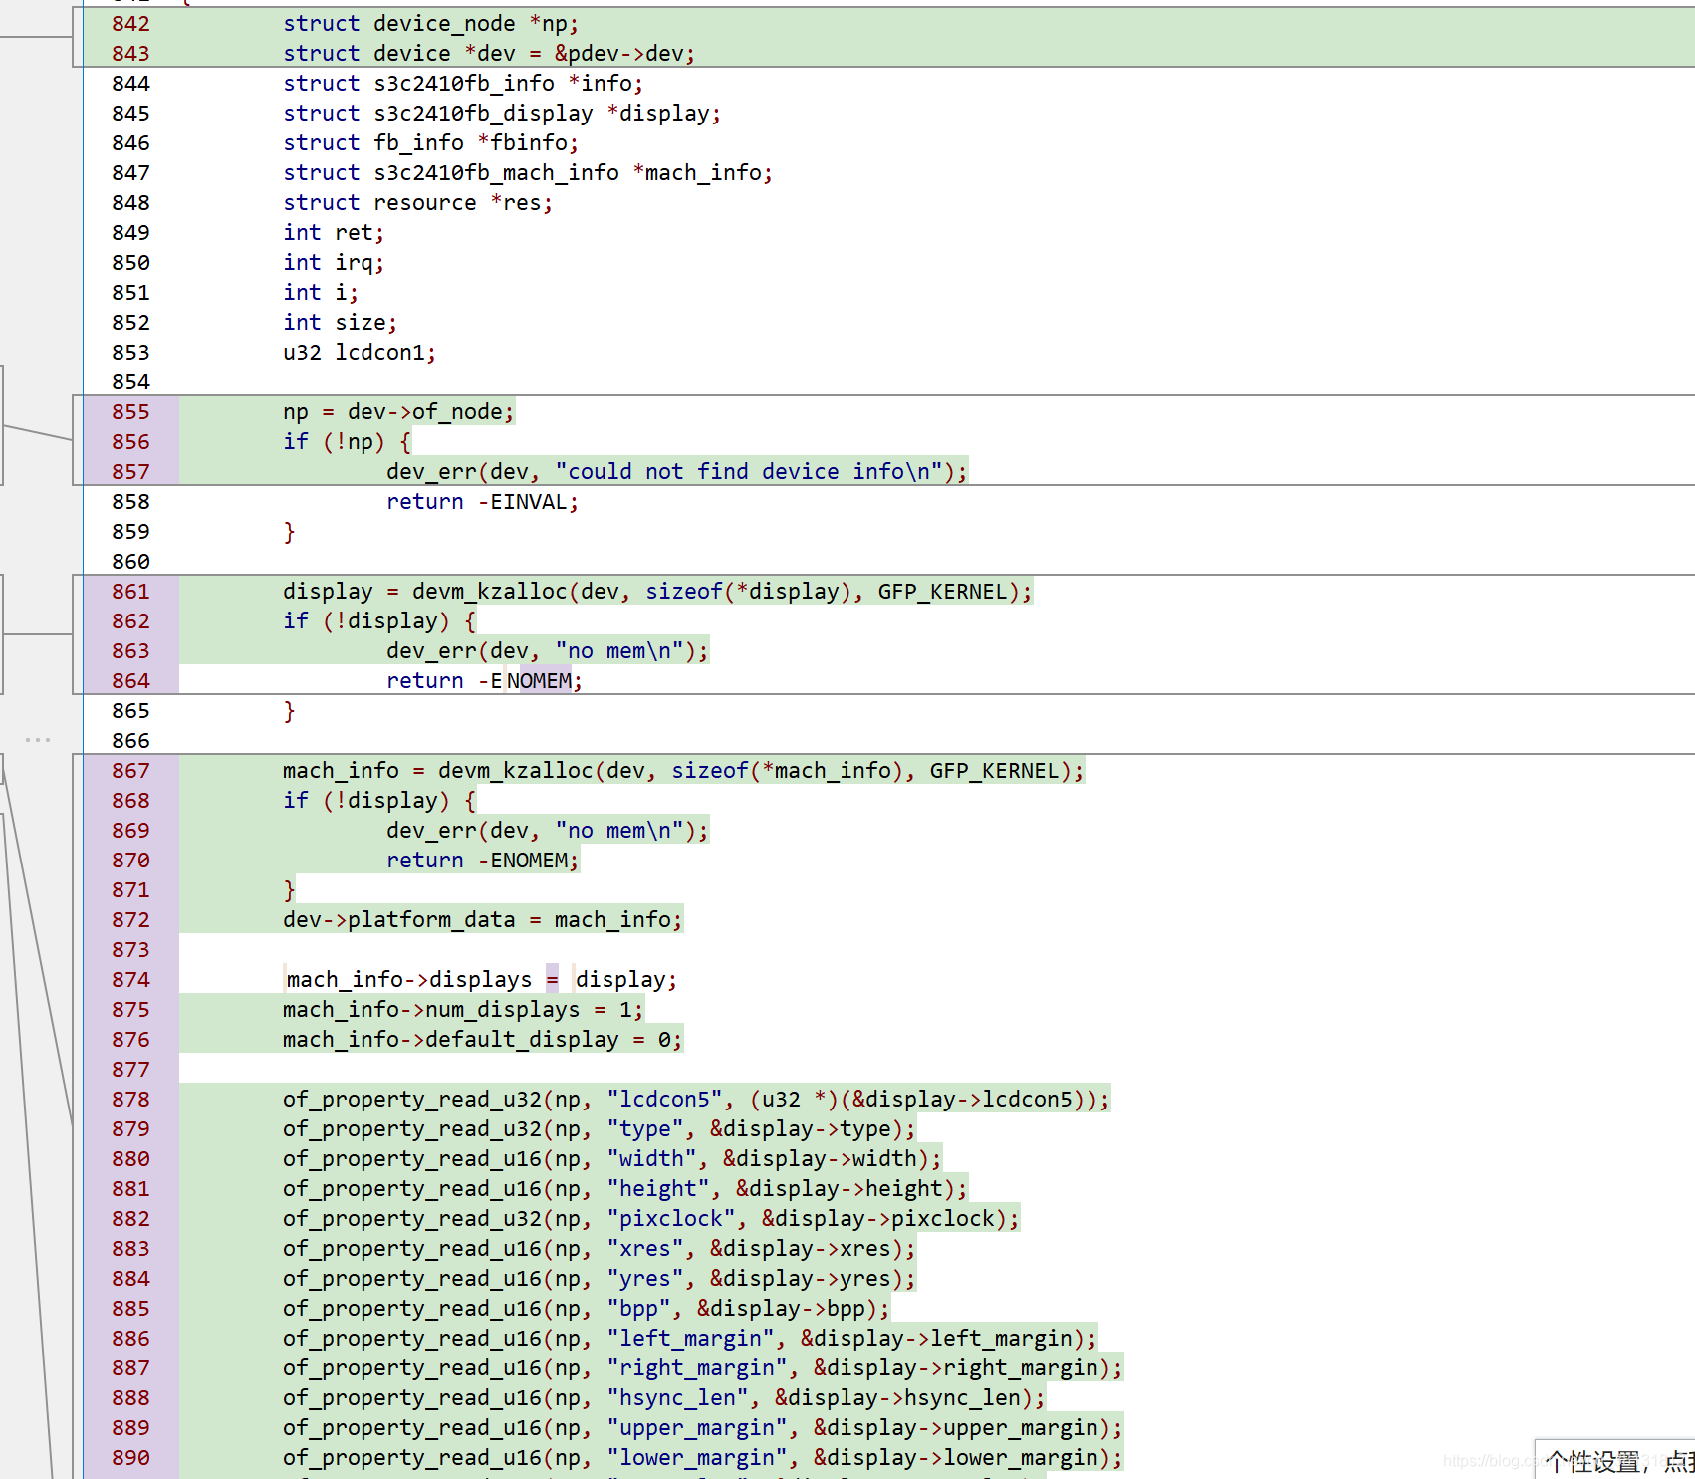1695x1479 pixels.
Task: Click the "bpp" property read line
Action: 587,1308
